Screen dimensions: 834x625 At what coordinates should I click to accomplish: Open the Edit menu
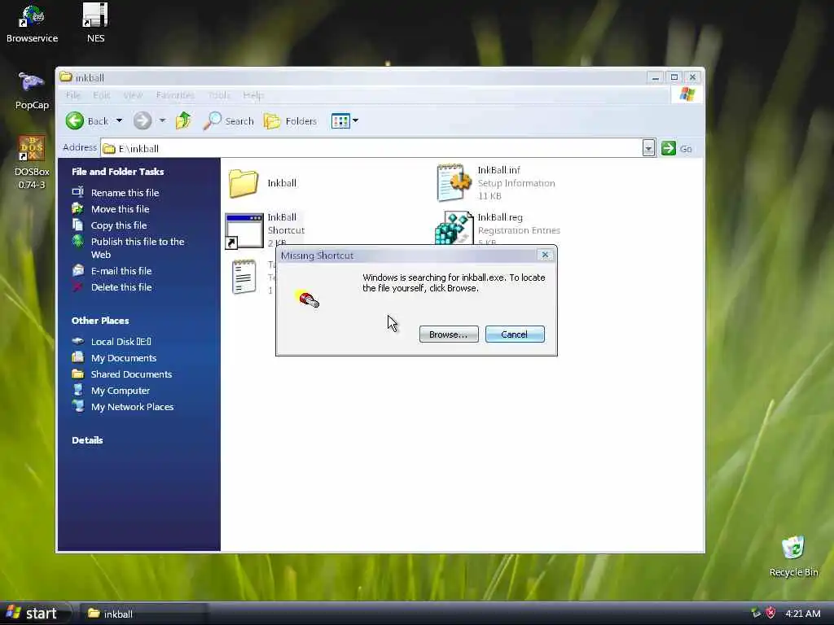pos(101,95)
